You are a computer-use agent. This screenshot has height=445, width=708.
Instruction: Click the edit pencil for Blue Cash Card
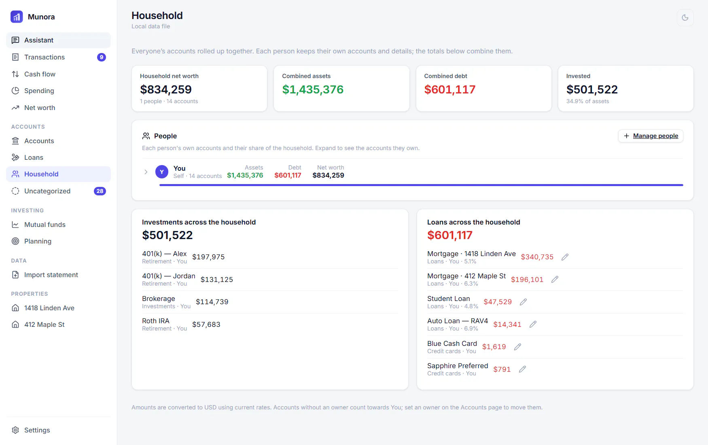click(x=517, y=347)
